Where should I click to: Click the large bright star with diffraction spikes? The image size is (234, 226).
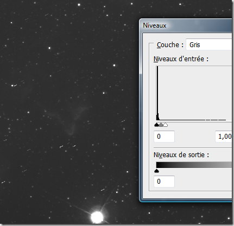click(x=97, y=217)
